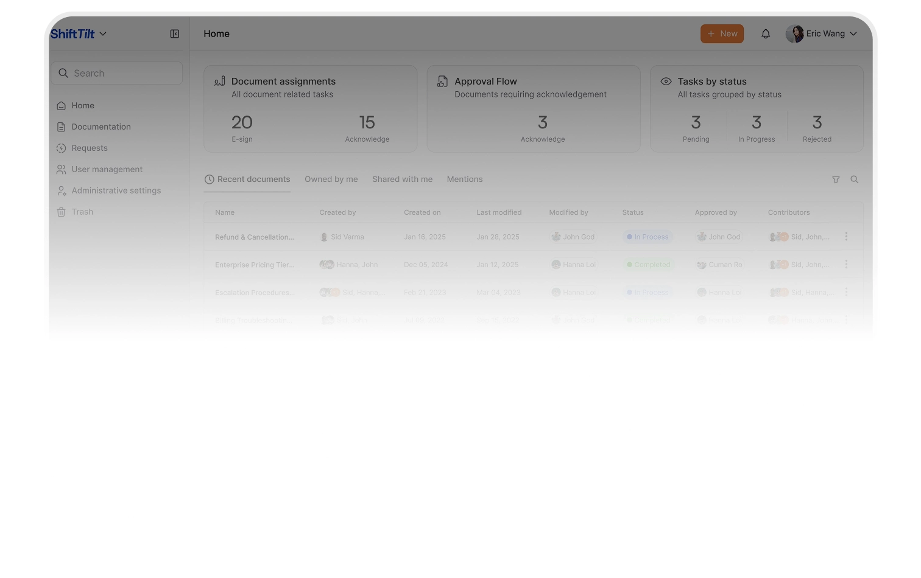921x578 pixels.
Task: Open the Trash in sidebar
Action: (x=82, y=212)
